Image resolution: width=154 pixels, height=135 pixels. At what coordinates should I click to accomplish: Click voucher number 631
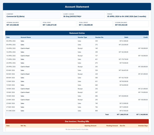coord(96,81)
